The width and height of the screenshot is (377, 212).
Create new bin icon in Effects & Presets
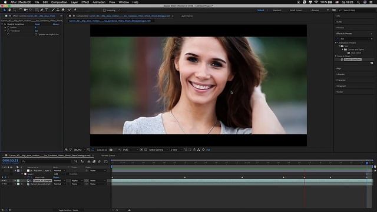pyautogui.click(x=372, y=63)
